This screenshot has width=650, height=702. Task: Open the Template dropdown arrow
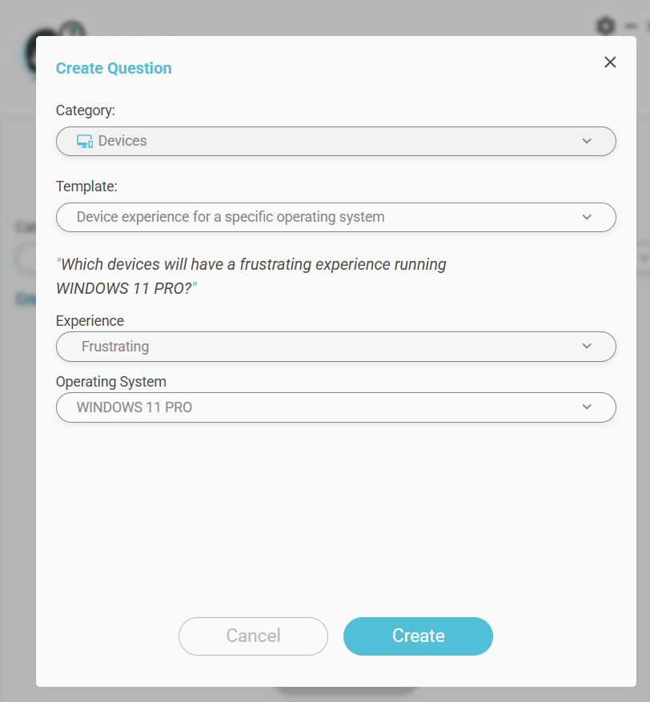coord(587,217)
